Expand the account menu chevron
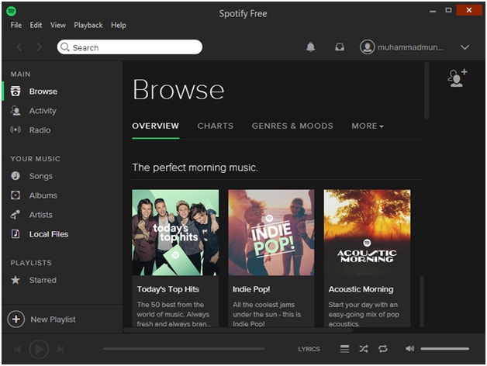Screen dimensions: 487x366 465,47
